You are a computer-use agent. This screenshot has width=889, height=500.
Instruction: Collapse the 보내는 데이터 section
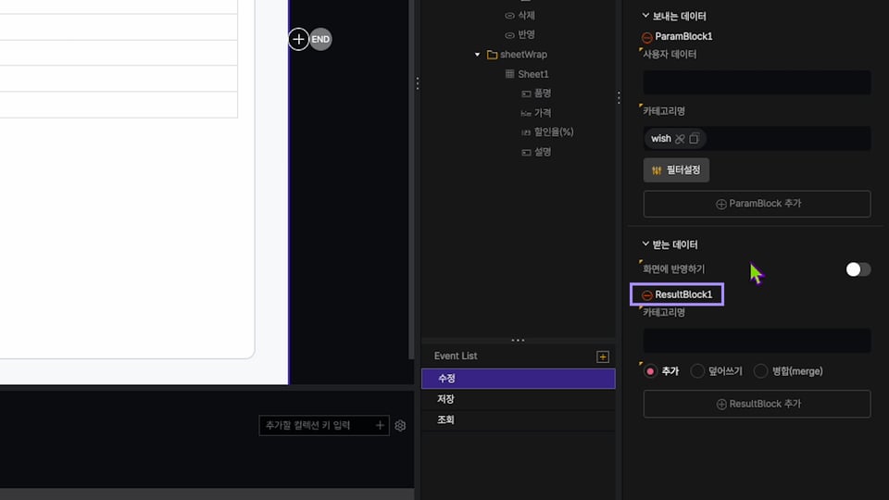[x=645, y=16]
